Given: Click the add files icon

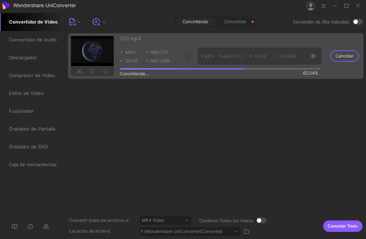Looking at the screenshot, I should coord(72,22).
